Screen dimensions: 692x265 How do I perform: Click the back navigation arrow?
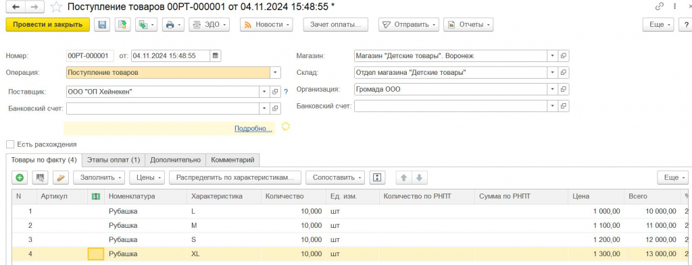16,7
